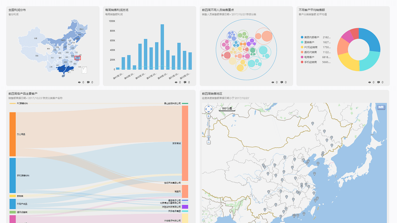Open comments icon on 全国利润分布 card
Screen dimensions: 397x223
pos(88,82)
